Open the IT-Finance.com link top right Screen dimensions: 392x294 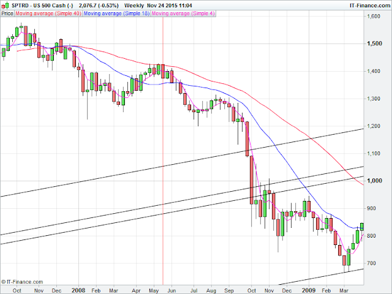tap(369, 6)
